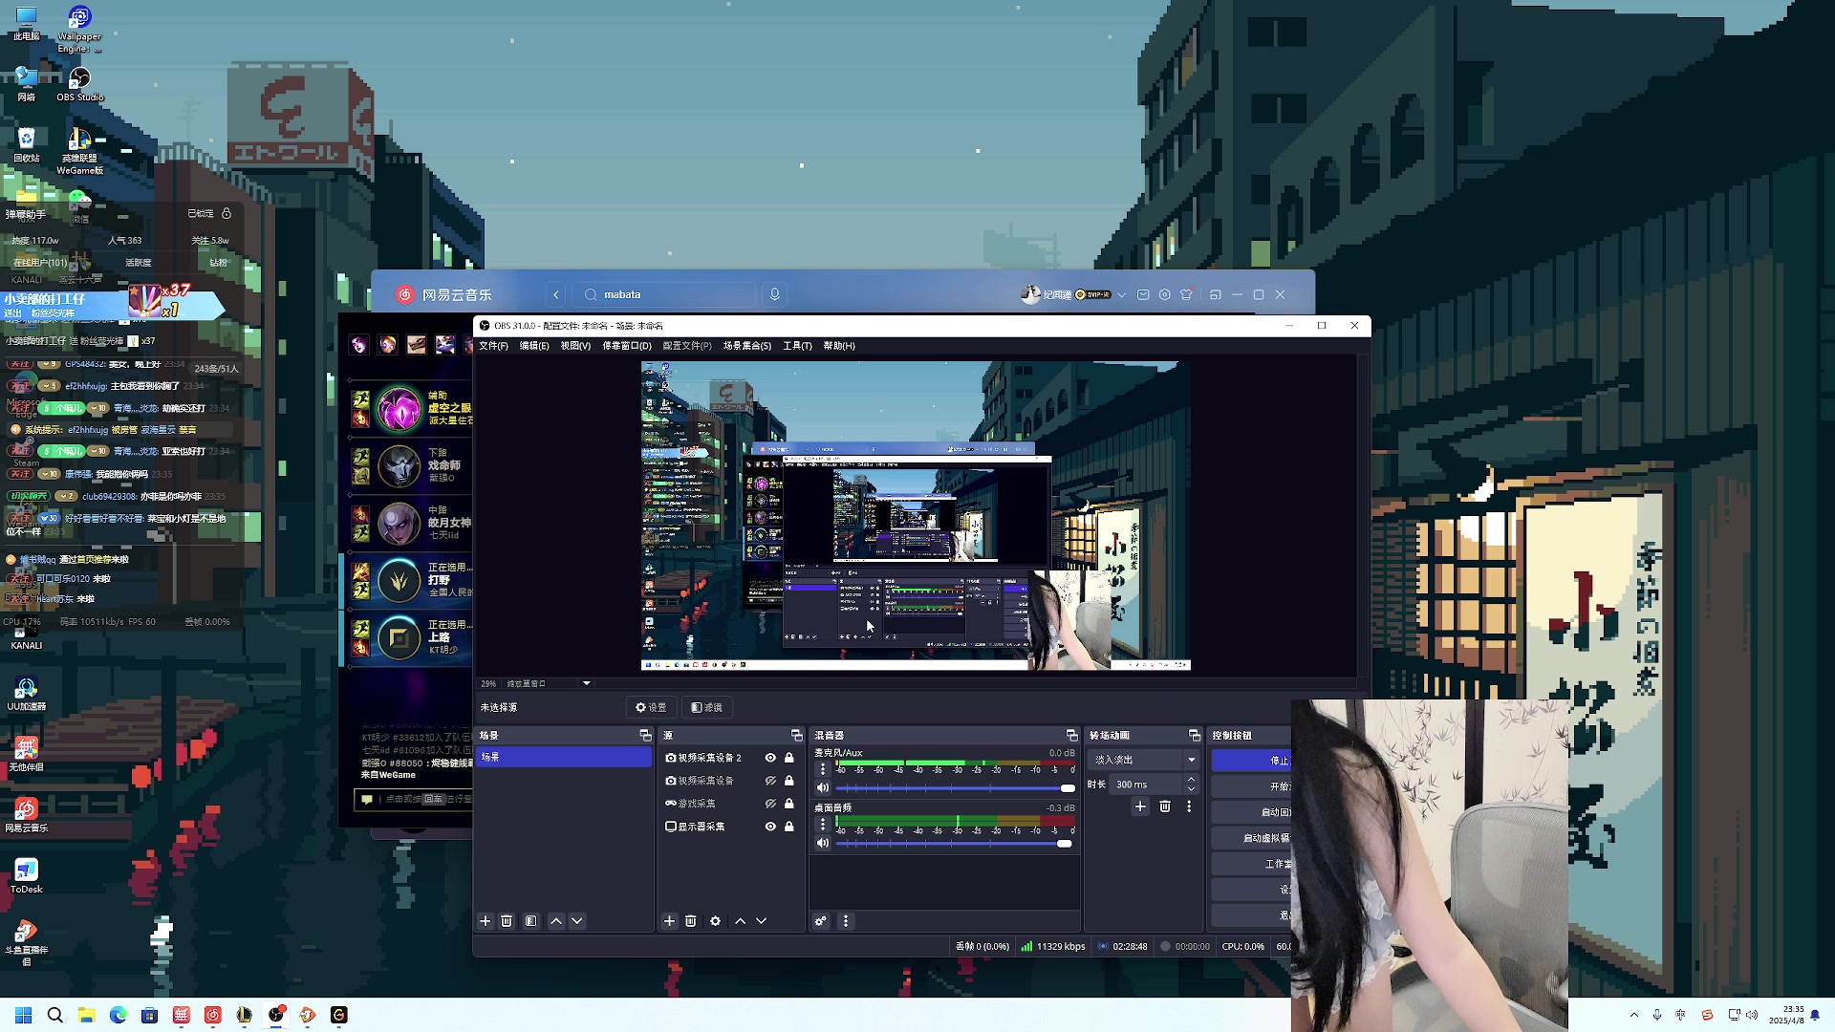Hide 视频采集设备 2 source with eye
The height and width of the screenshot is (1032, 1835).
coord(770,758)
